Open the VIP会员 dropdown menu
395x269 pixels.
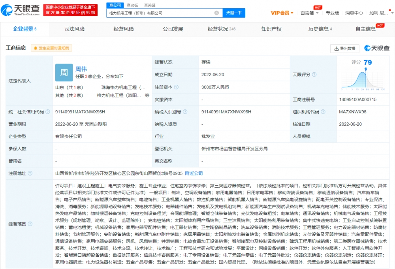(282, 13)
